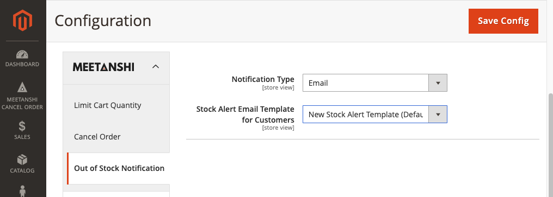Click the page vertical scrollbar
The image size is (553, 197).
(x=550, y=144)
